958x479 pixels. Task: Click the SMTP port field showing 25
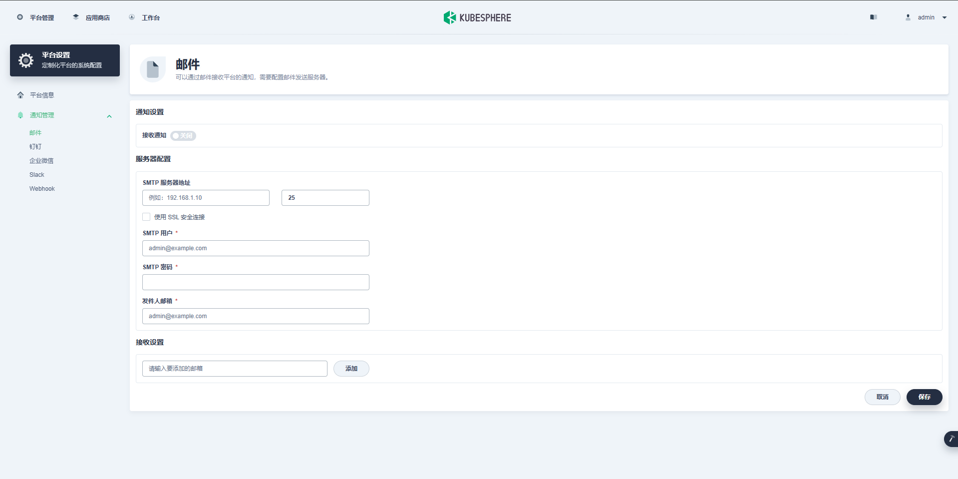pyautogui.click(x=325, y=198)
